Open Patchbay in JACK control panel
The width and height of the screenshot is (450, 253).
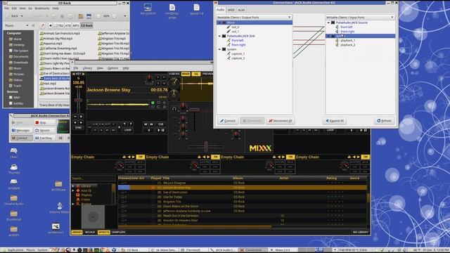click(x=44, y=138)
